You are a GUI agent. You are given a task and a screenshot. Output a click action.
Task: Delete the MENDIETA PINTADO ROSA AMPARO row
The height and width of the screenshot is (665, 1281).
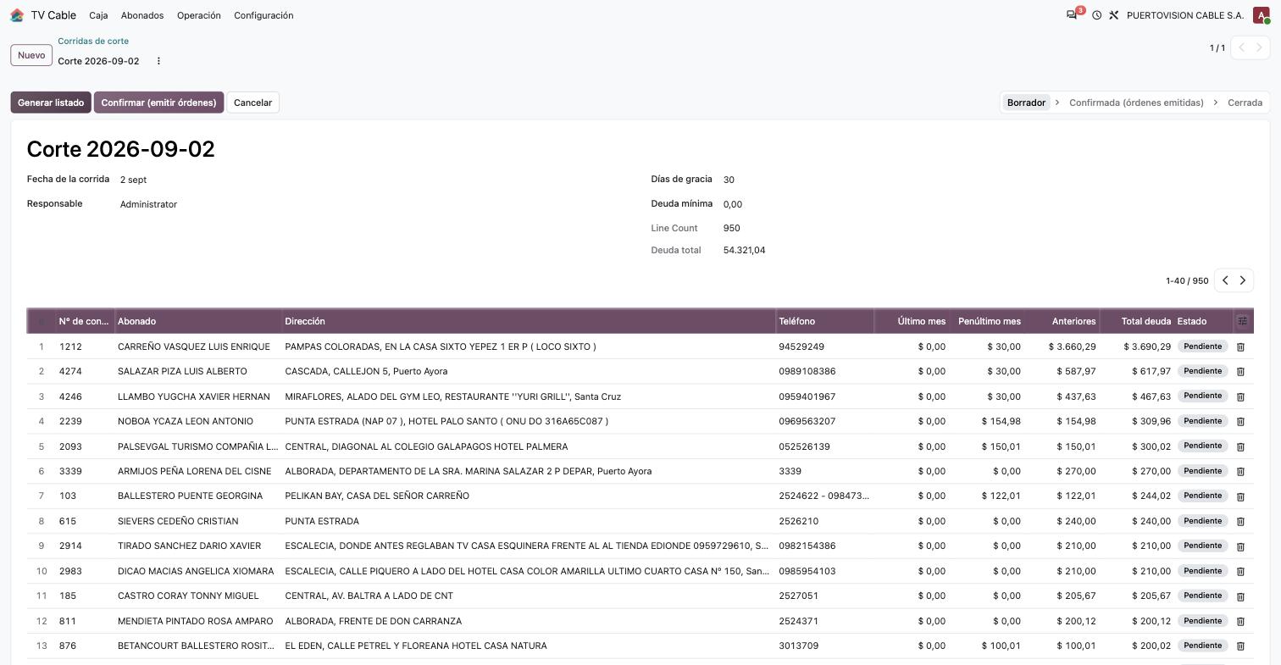(1240, 621)
